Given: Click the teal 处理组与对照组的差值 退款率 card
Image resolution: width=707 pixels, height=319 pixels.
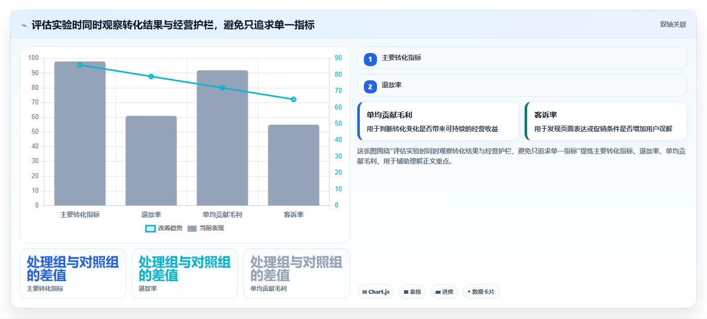Looking at the screenshot, I should [x=184, y=274].
